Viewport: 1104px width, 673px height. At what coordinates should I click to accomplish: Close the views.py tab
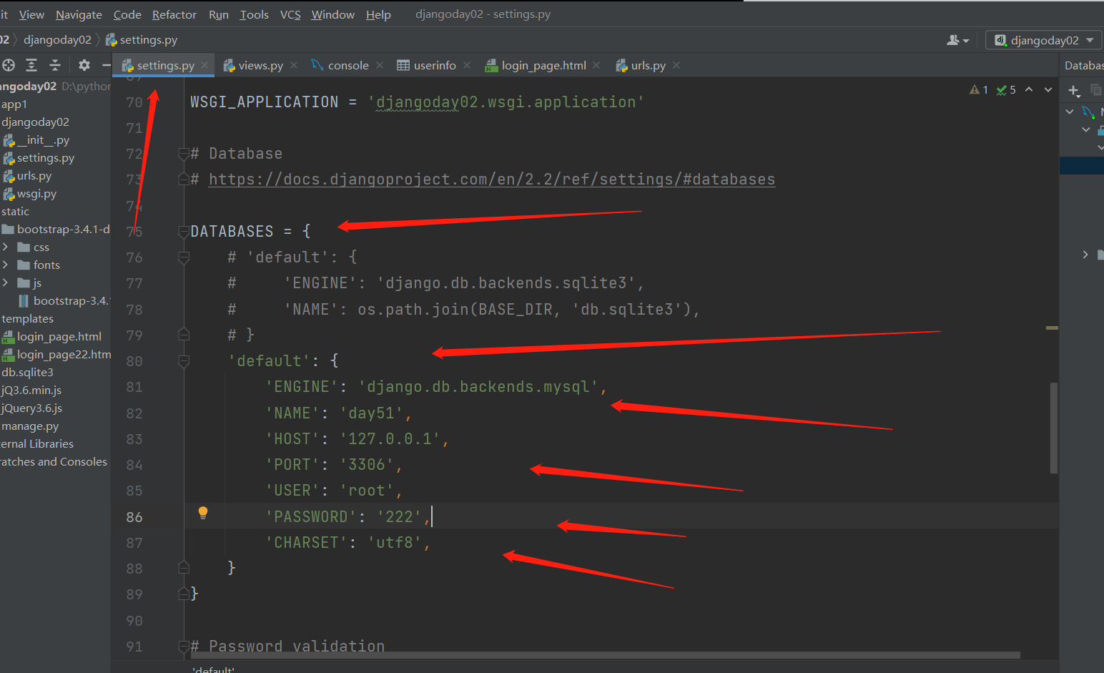(x=293, y=65)
